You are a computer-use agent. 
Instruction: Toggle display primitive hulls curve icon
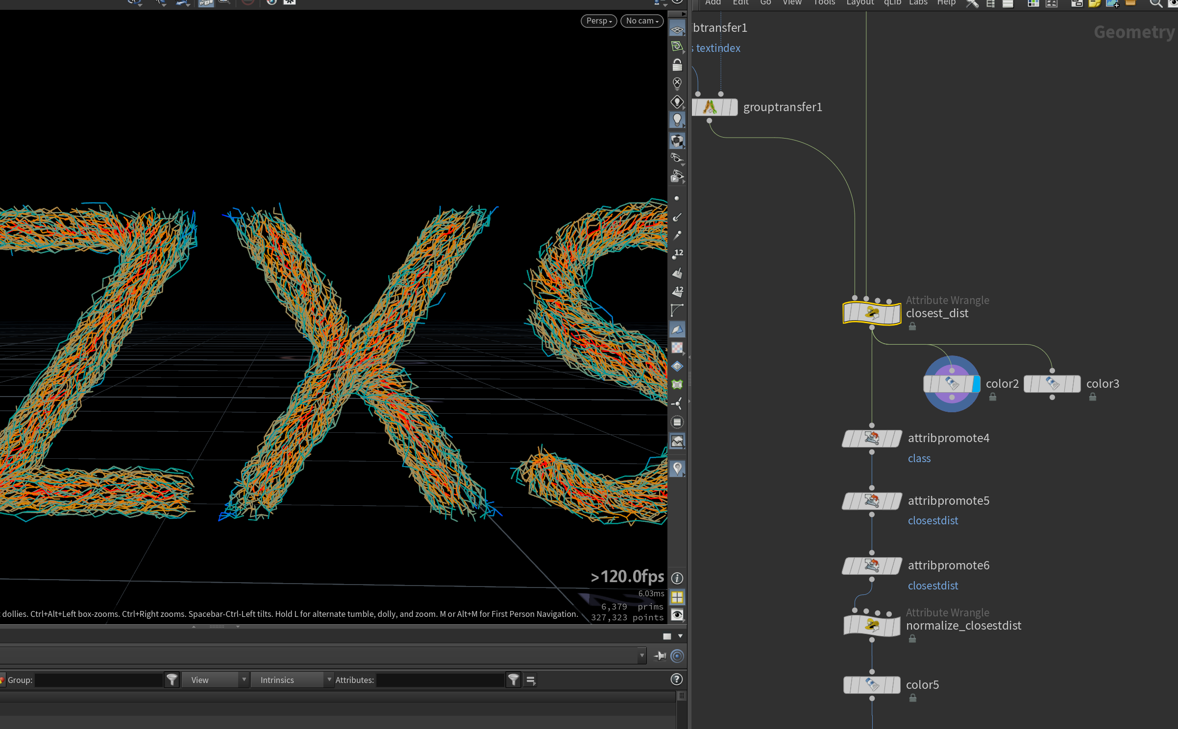click(677, 310)
